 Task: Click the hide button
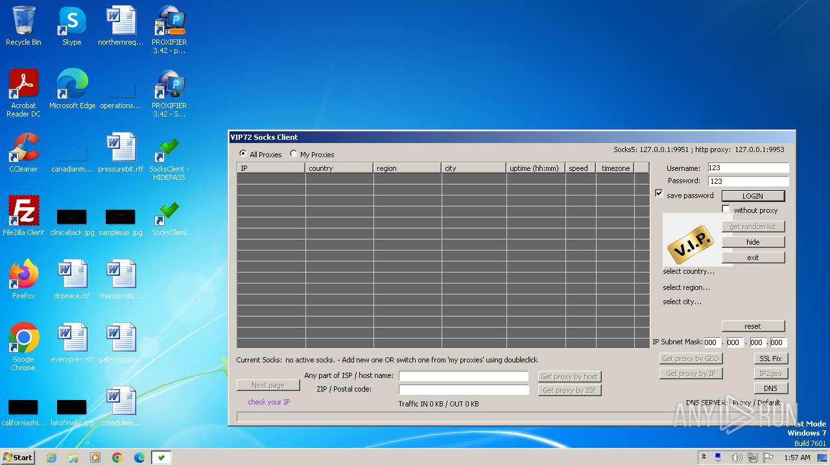tap(753, 241)
